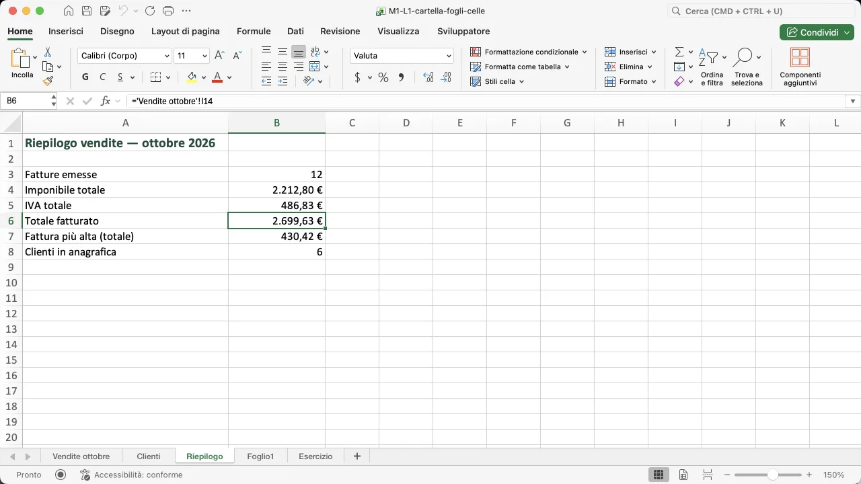Open Ordina e filtra
The image size is (861, 484).
[712, 67]
